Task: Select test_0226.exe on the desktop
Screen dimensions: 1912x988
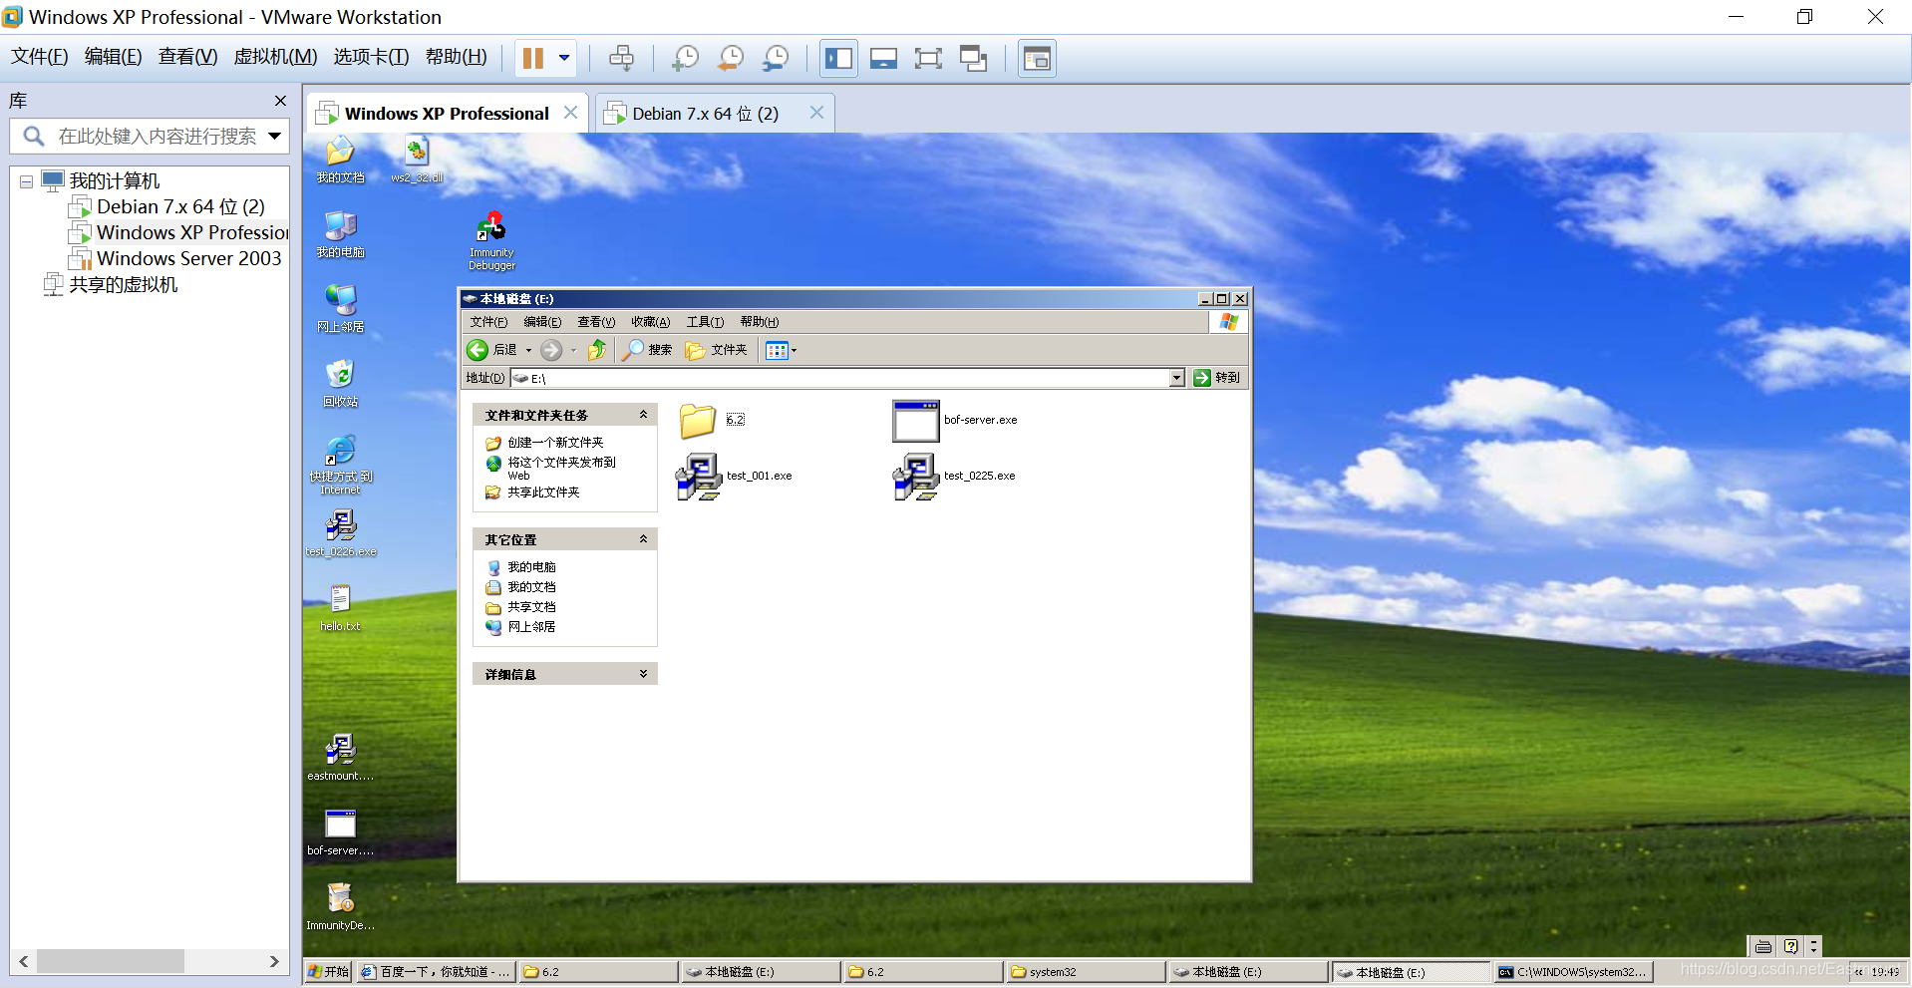Action: pyautogui.click(x=340, y=533)
